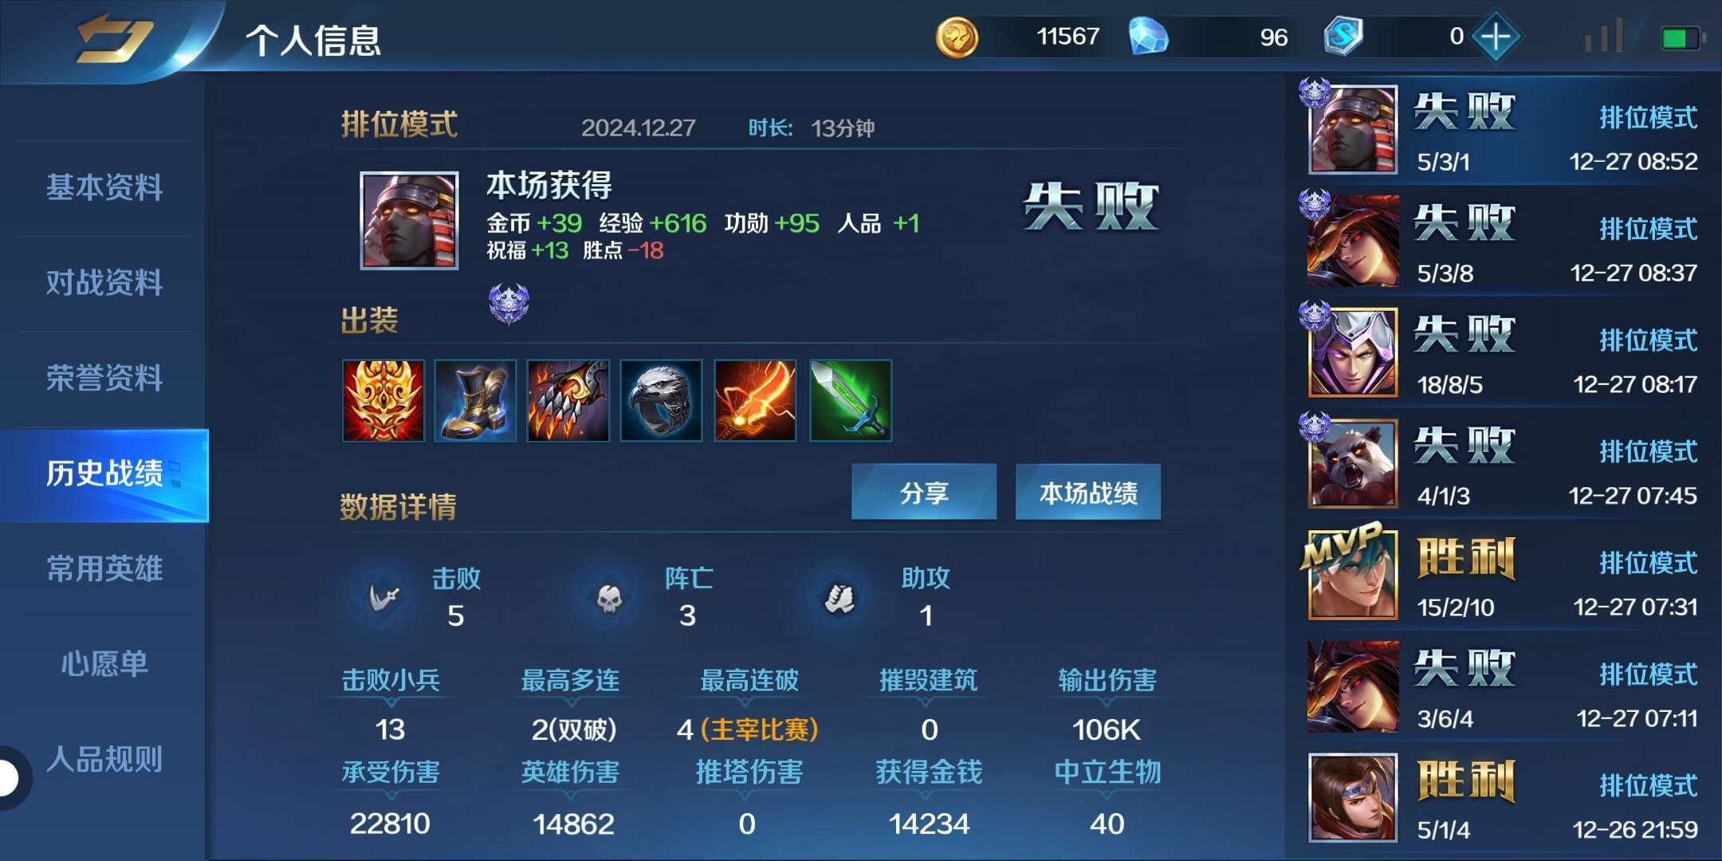Select 人品规则 sidebar item
1722x861 pixels.
(104, 760)
